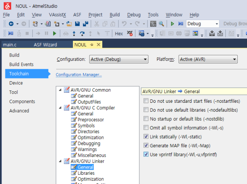Image resolution: width=247 pixels, height=184 pixels.
Task: Collapse the AVR/GNU C Compiler tree node
Action: (x=60, y=108)
